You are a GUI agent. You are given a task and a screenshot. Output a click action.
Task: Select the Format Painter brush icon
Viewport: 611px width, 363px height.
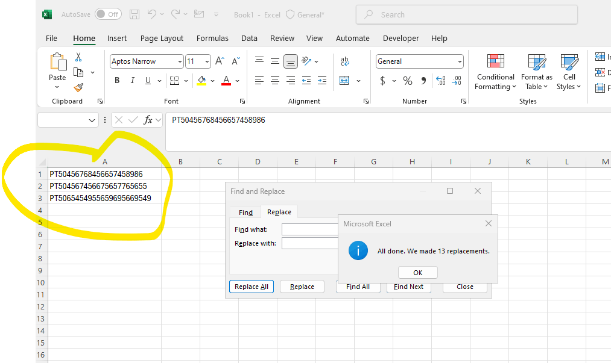(x=78, y=87)
